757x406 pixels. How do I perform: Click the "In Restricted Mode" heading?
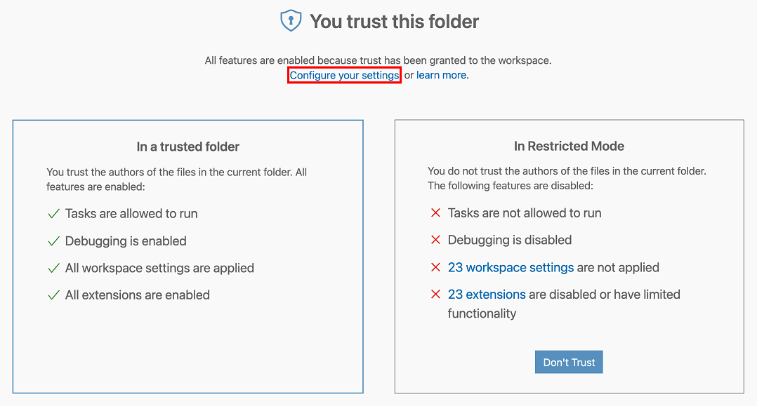(x=569, y=146)
